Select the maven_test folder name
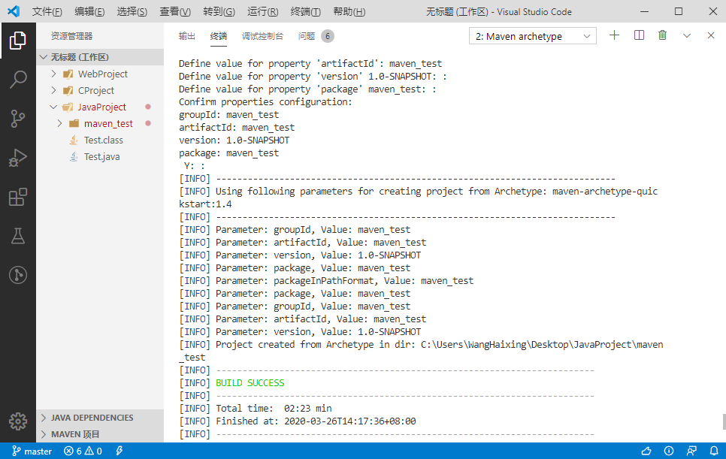 (x=108, y=123)
